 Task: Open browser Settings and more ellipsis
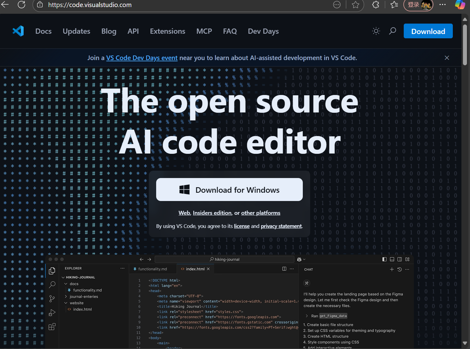point(442,5)
